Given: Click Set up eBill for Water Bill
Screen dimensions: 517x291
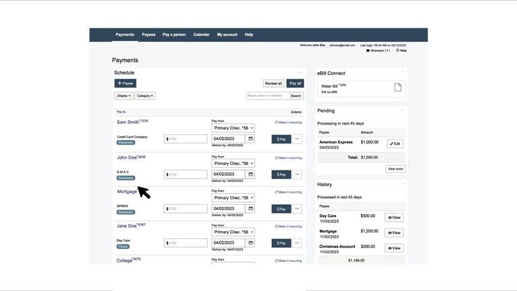Looking at the screenshot, I should (x=329, y=92).
